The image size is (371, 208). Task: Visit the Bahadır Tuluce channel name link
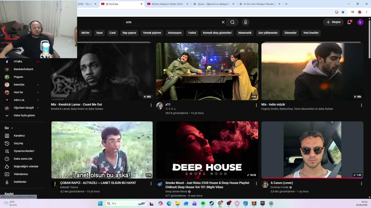(69, 187)
